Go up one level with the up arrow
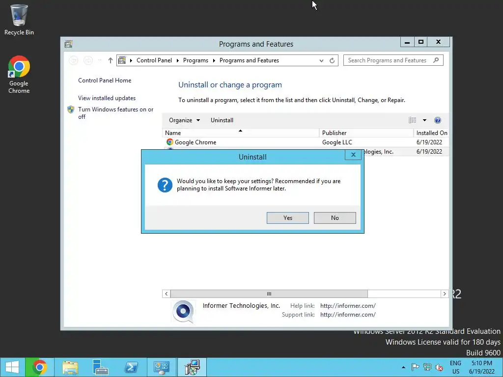This screenshot has height=377, width=503. (x=111, y=60)
